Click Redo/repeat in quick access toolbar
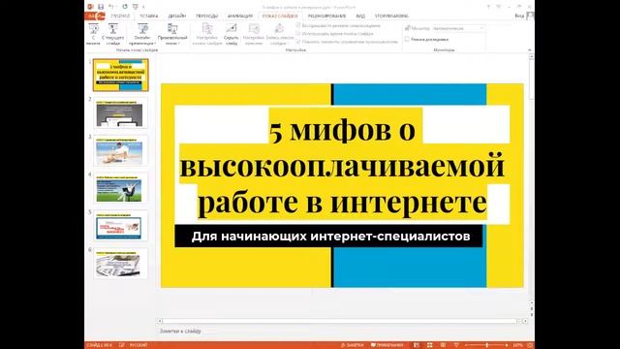This screenshot has height=349, width=620. coord(125,7)
